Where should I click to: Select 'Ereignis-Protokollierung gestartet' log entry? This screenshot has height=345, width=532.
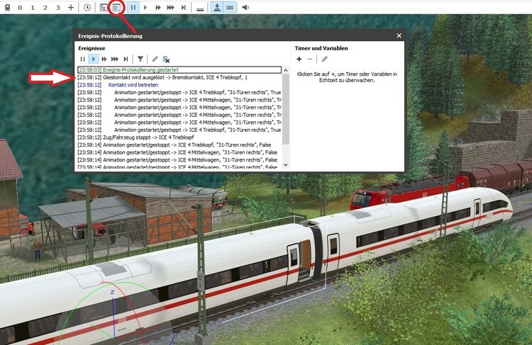coord(179,70)
